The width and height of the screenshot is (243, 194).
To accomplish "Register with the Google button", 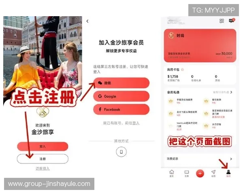I will point(122,96).
